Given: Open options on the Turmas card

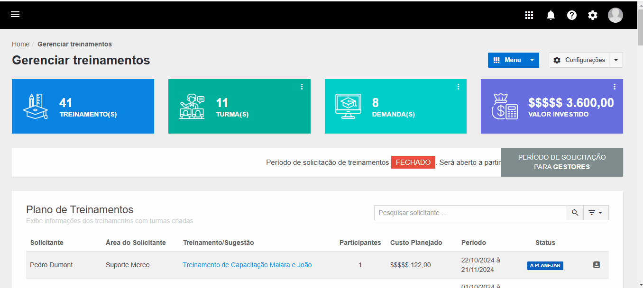Looking at the screenshot, I should pos(302,87).
